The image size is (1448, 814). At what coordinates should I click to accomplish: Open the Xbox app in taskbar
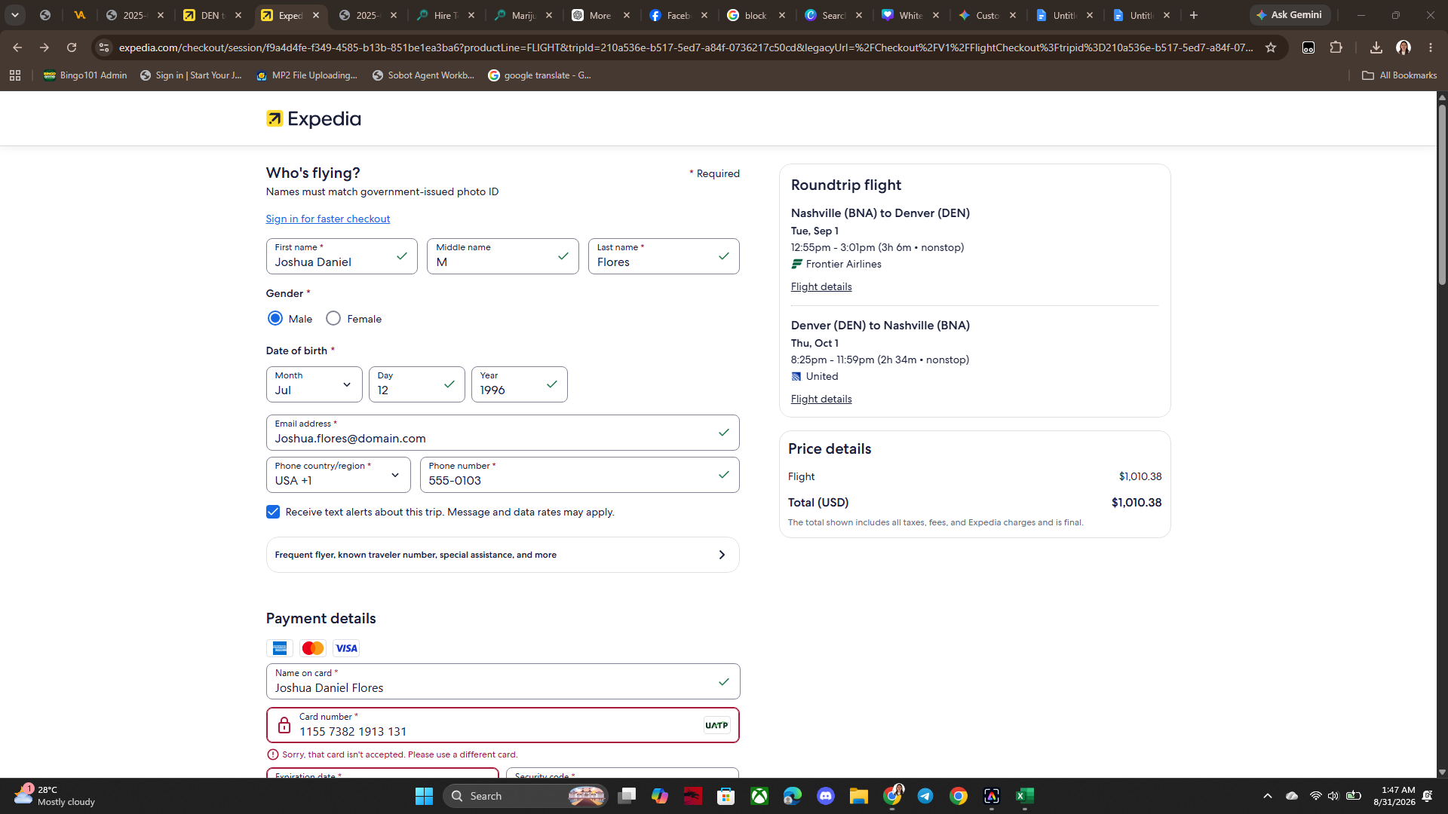[759, 796]
